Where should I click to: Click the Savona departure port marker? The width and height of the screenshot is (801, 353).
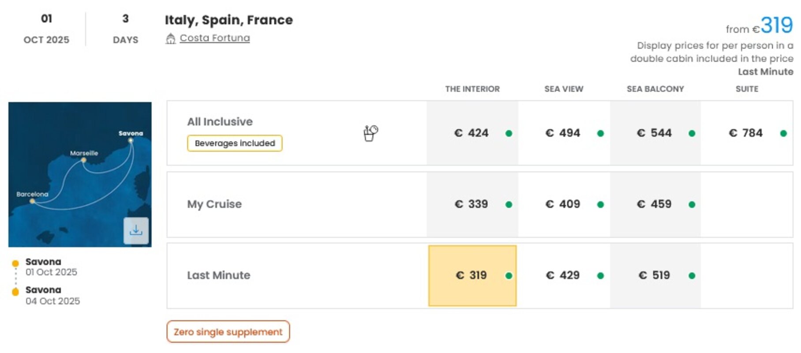(x=15, y=263)
